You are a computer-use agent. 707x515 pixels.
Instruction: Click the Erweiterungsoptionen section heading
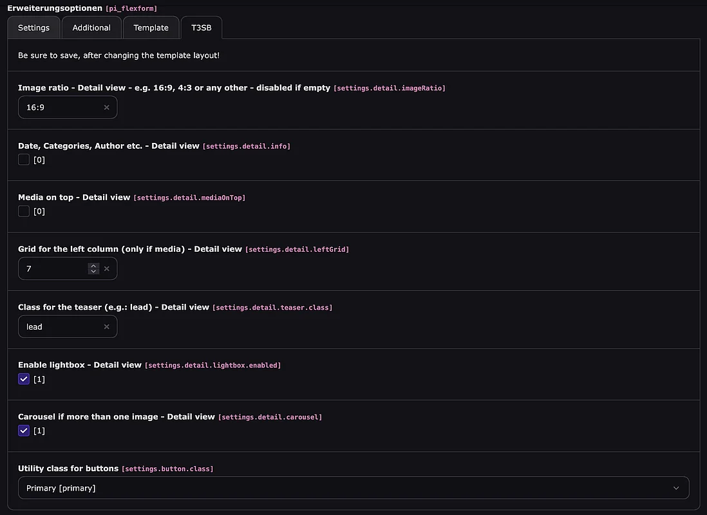click(x=55, y=8)
